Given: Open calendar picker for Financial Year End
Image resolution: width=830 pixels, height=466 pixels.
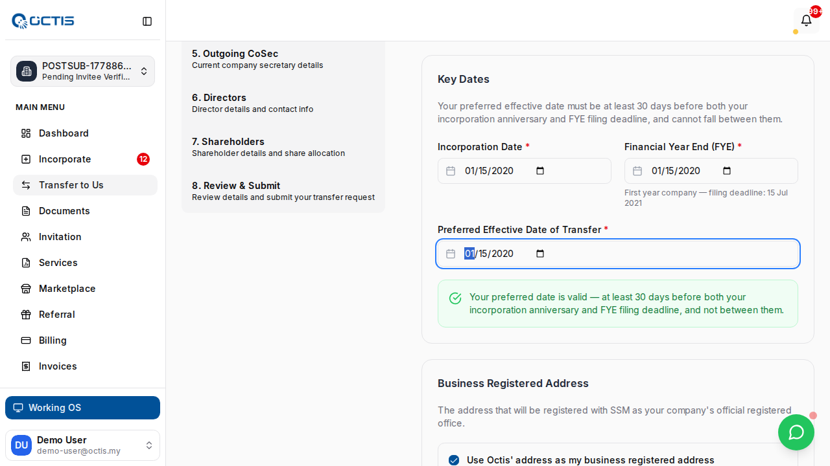Looking at the screenshot, I should pos(727,171).
